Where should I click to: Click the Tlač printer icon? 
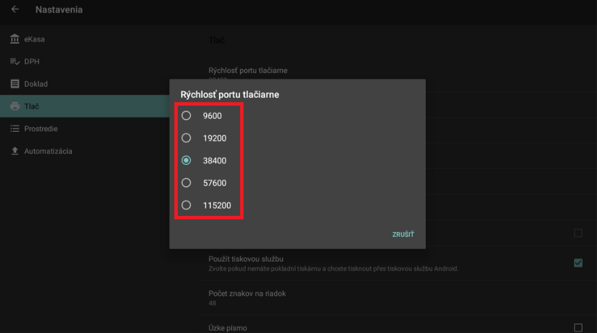click(15, 106)
